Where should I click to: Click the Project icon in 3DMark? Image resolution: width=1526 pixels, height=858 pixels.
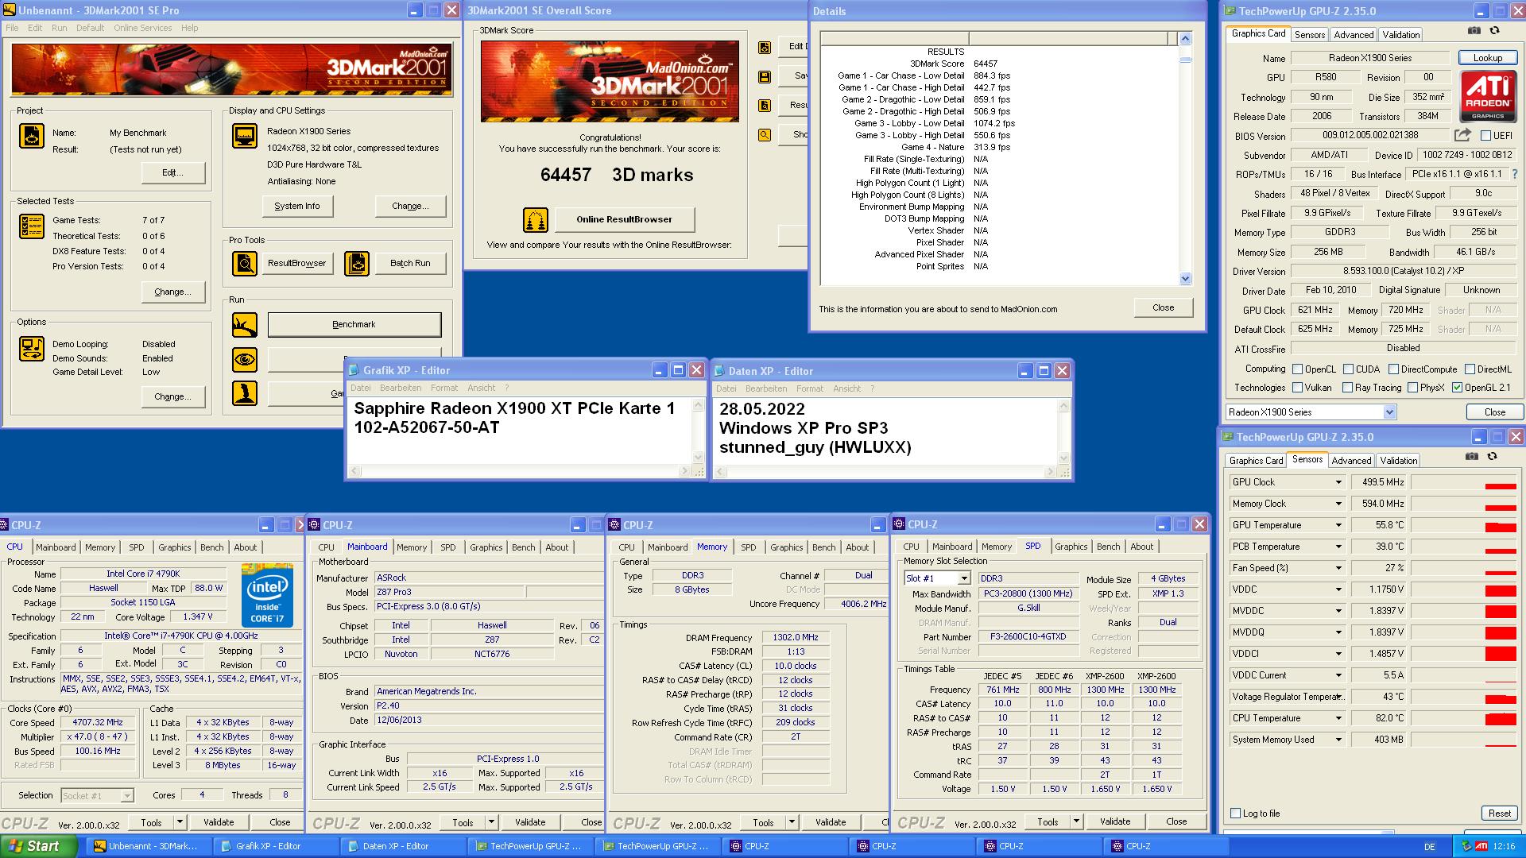pyautogui.click(x=32, y=136)
